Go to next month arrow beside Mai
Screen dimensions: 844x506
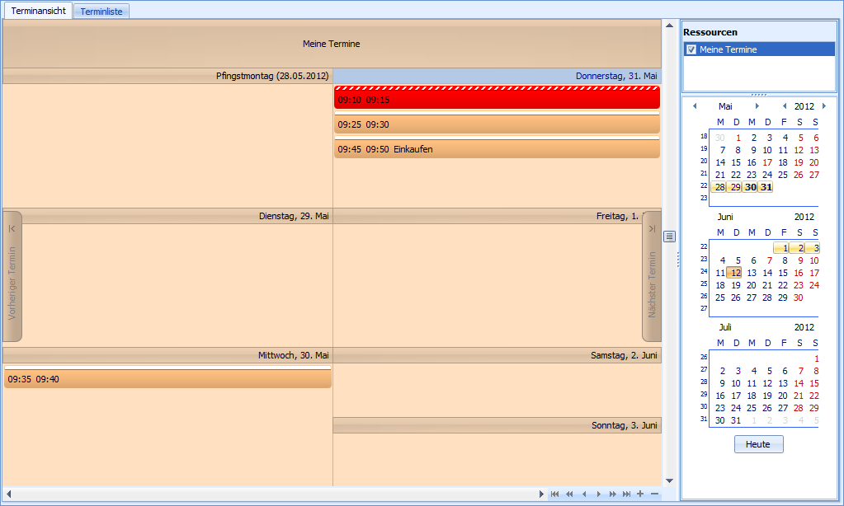tap(757, 106)
